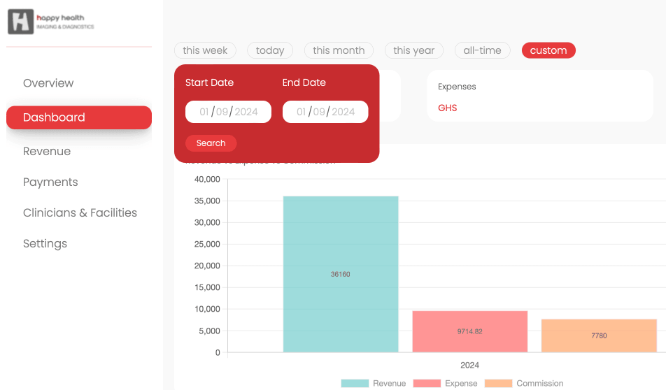
Task: Select the all-time filter
Action: [x=482, y=50]
